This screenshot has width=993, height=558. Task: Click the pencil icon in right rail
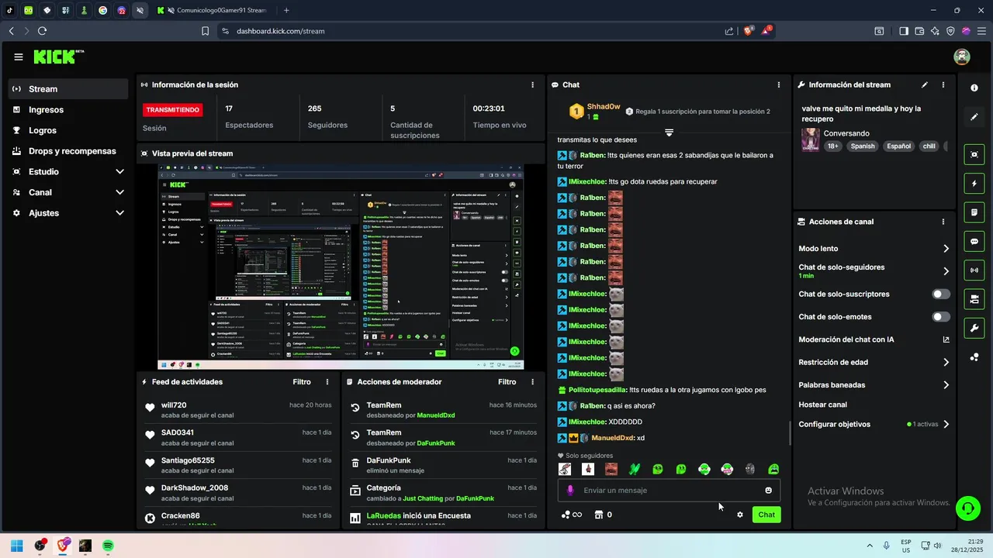[974, 117]
